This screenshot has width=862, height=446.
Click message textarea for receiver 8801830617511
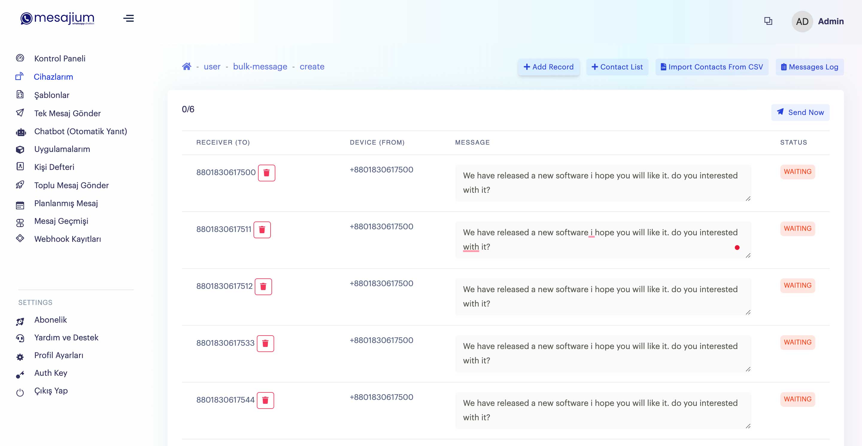click(603, 239)
